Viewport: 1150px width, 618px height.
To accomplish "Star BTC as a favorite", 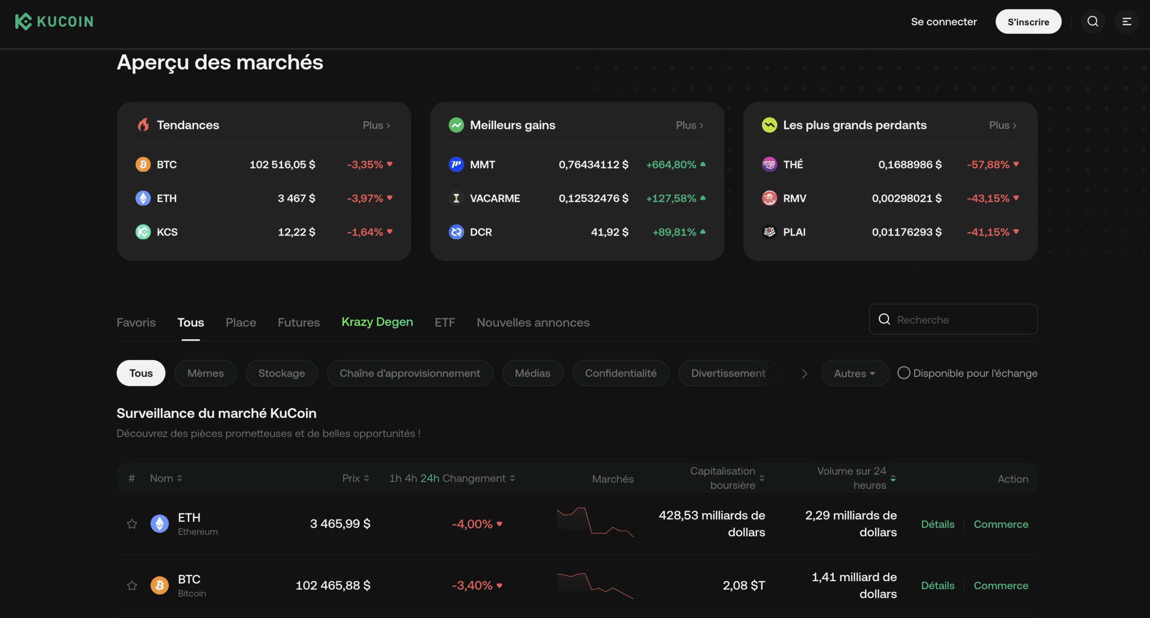I will (x=132, y=585).
